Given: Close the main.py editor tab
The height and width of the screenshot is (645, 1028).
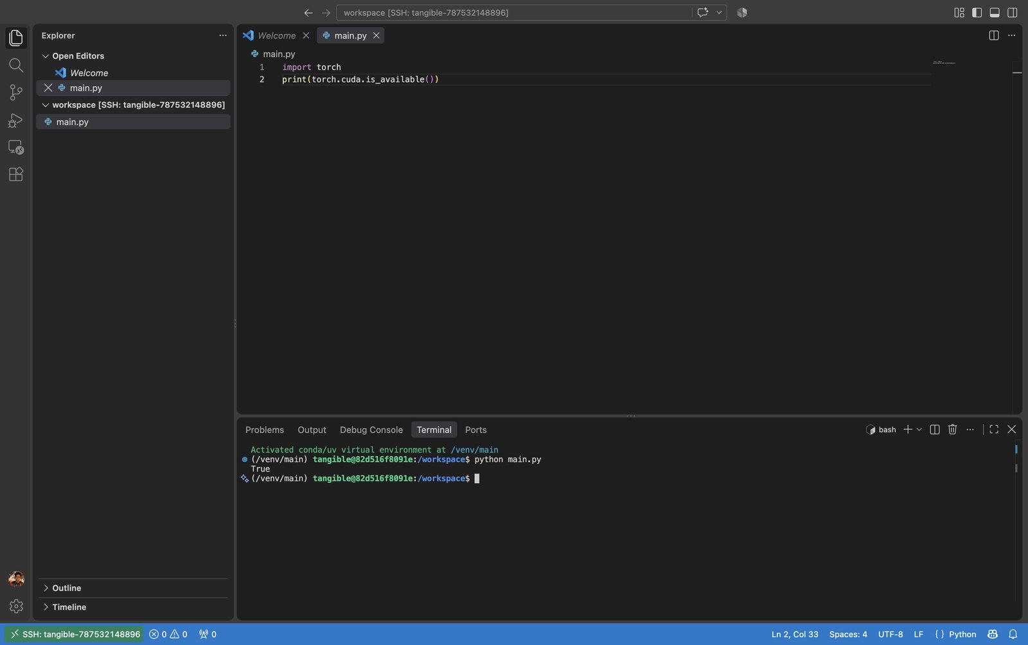Looking at the screenshot, I should (x=377, y=35).
